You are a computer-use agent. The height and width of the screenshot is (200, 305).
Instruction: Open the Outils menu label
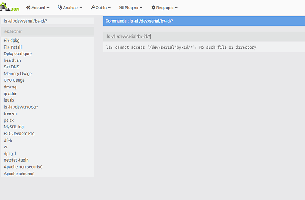click(101, 8)
